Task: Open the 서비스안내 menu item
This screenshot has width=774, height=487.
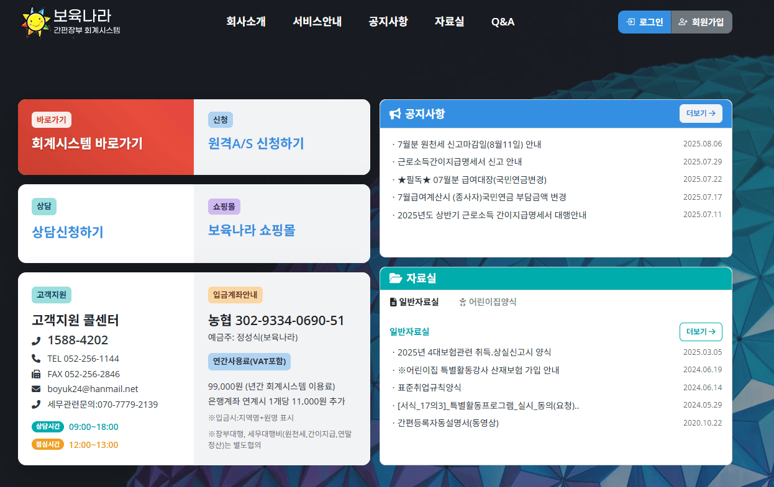Action: 317,21
